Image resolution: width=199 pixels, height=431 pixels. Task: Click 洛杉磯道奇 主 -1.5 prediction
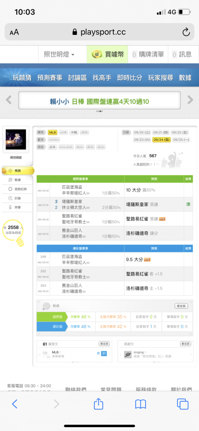pyautogui.click(x=154, y=288)
